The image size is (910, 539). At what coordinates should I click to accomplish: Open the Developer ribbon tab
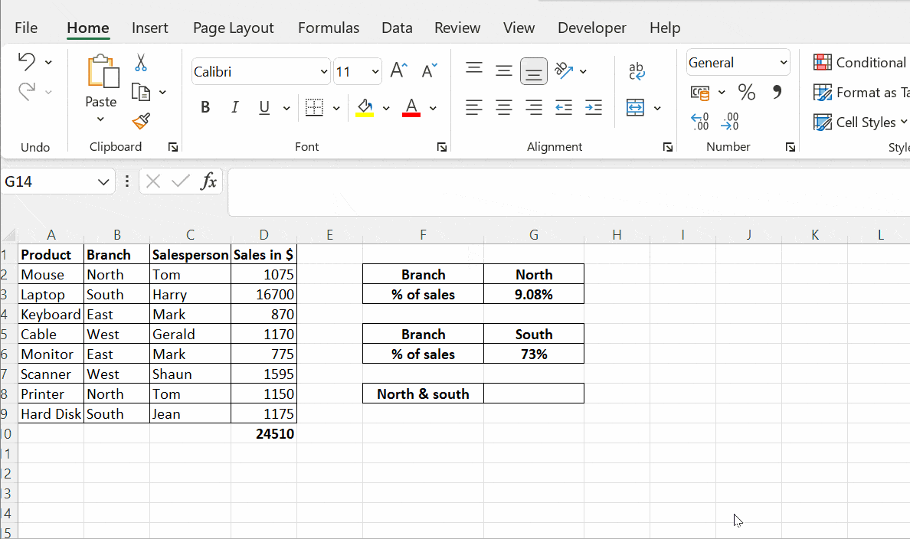591,28
